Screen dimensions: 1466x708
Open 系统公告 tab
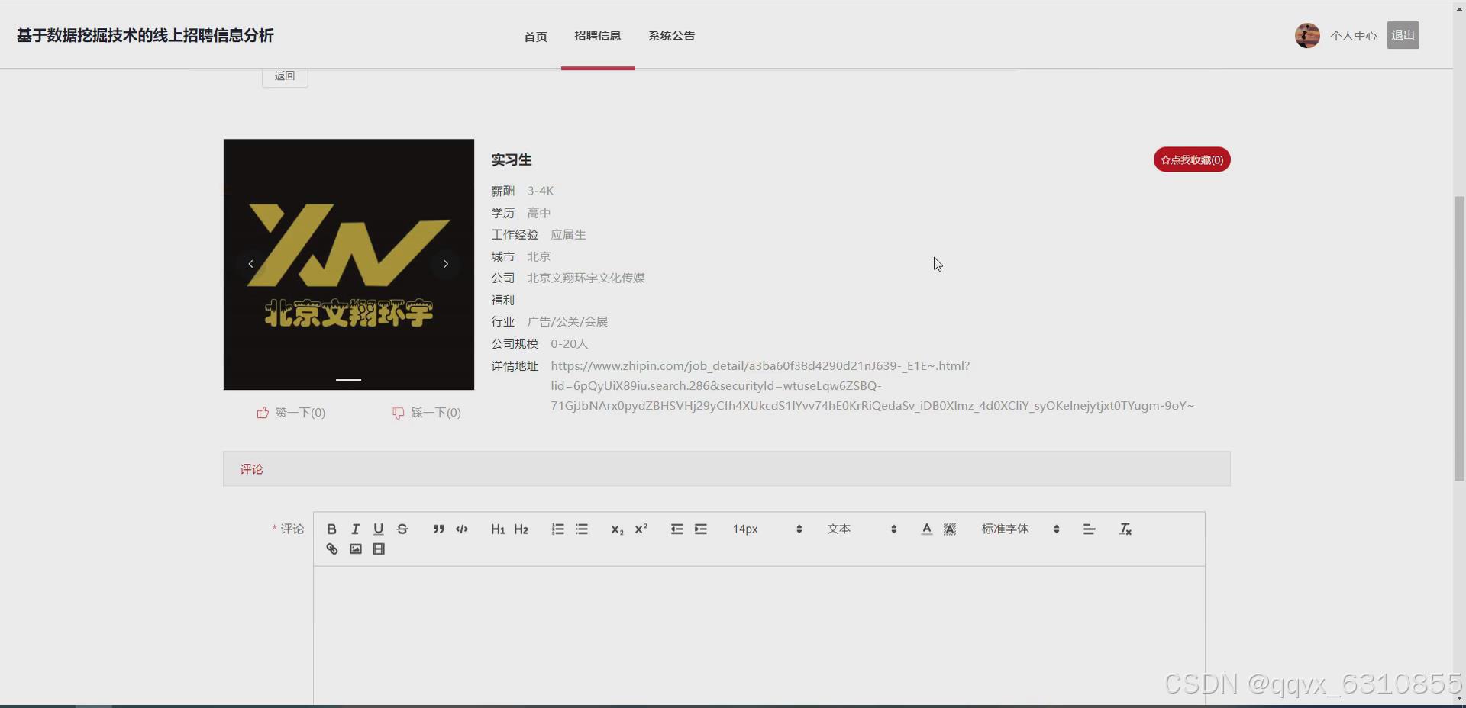click(x=672, y=35)
